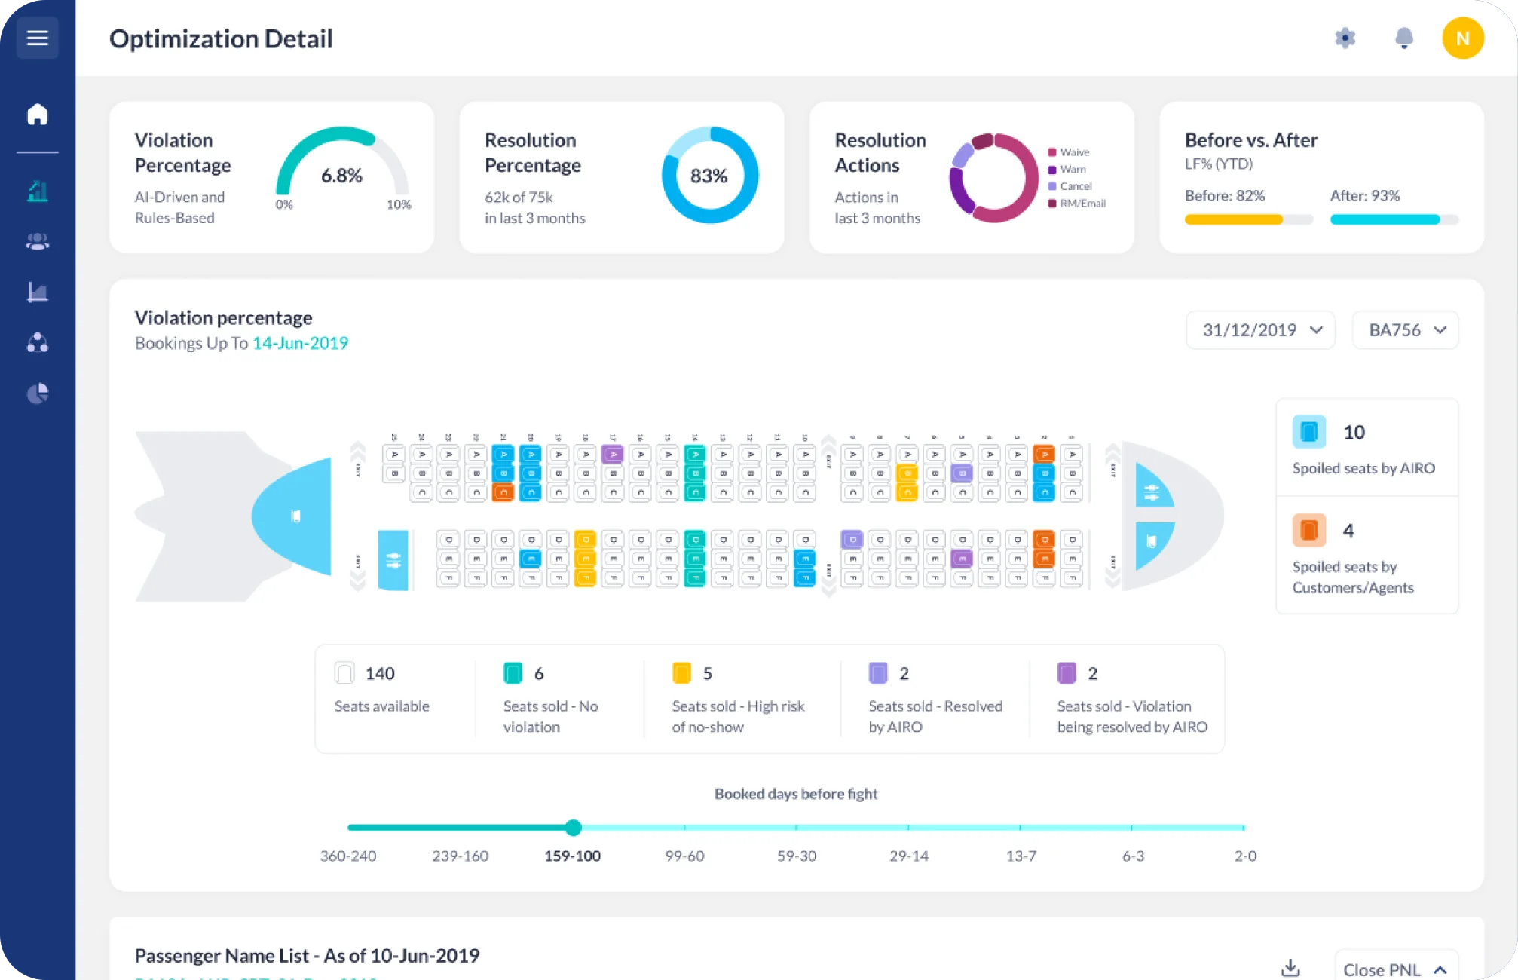Set the slider to 59-30
The width and height of the screenshot is (1518, 980).
click(797, 856)
